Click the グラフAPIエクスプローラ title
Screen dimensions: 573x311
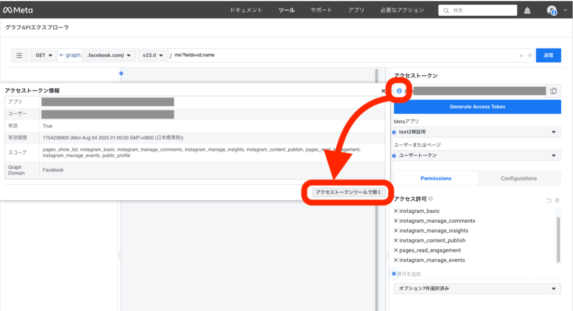[x=37, y=27]
